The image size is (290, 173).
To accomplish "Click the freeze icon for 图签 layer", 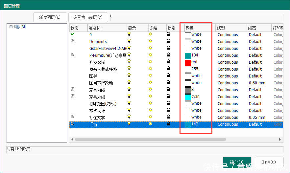I will point(151,75).
